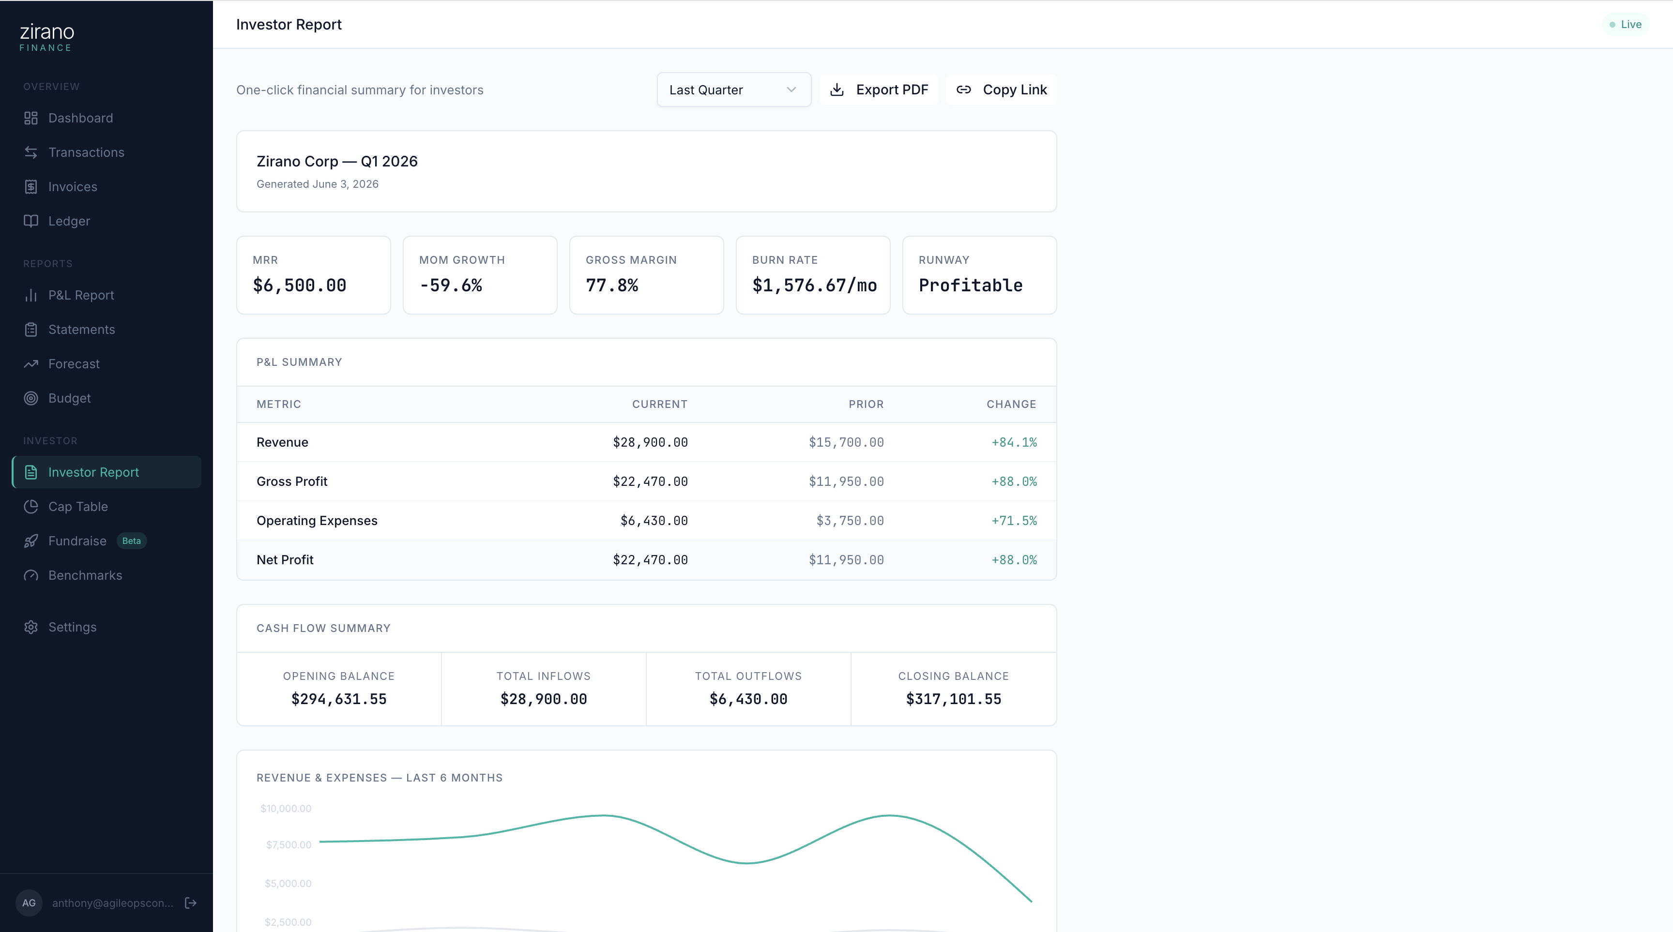This screenshot has width=1673, height=932.
Task: Click Gross Profit current value $22,470.00
Action: [650, 481]
